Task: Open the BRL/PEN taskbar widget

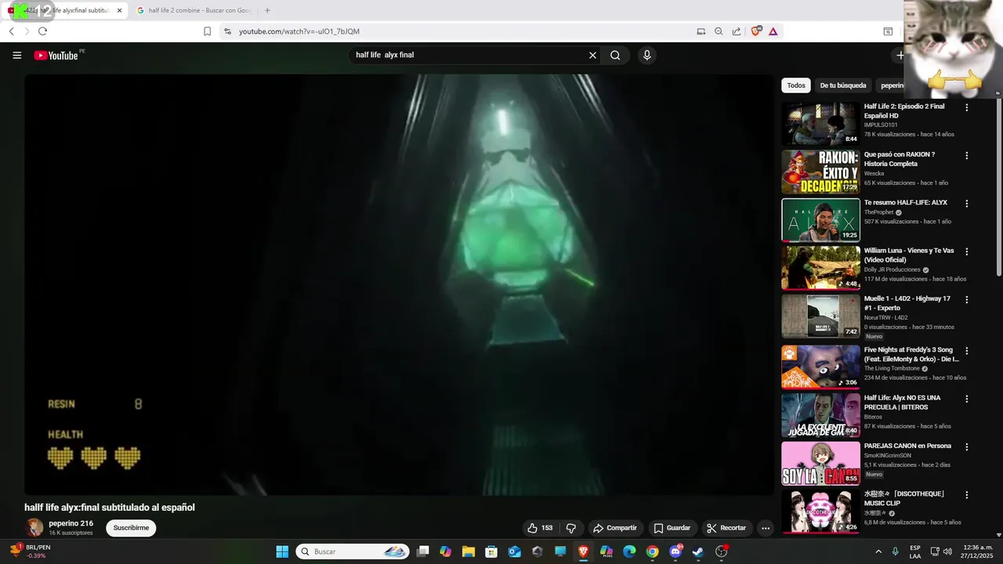Action: (29, 551)
